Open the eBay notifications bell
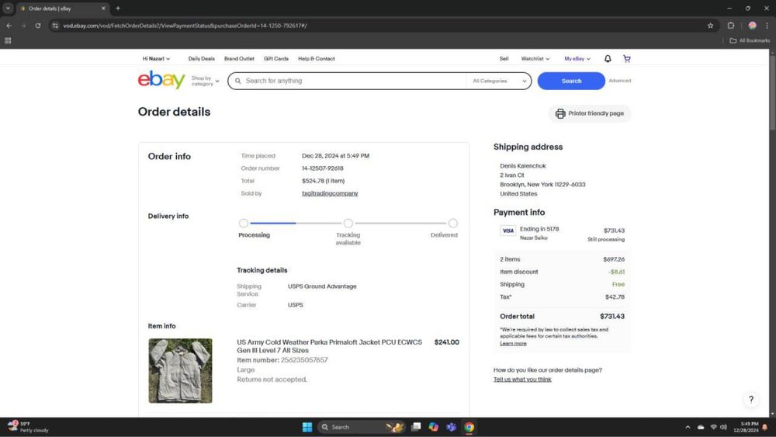 (x=608, y=58)
